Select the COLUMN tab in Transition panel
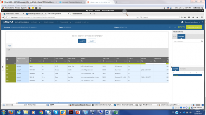Screen dimensions: 206x115 click(181, 36)
